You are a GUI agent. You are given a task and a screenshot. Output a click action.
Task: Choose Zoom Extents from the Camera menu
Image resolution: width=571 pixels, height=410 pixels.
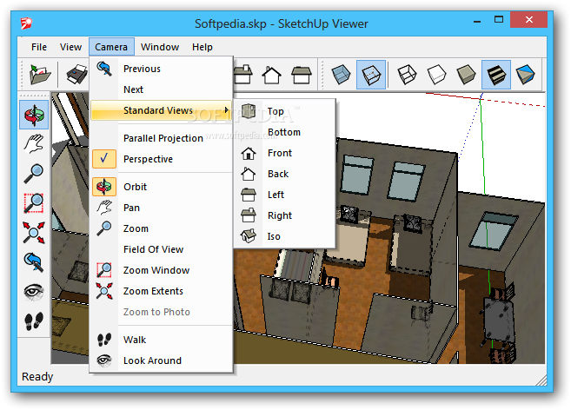coord(161,291)
